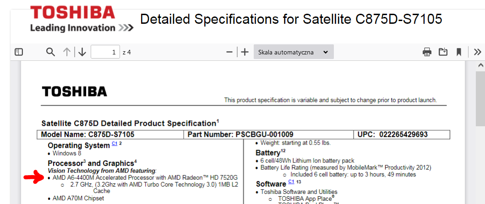Click the Detailed Specifications page title
The height and width of the screenshot is (204, 485).
point(291,20)
